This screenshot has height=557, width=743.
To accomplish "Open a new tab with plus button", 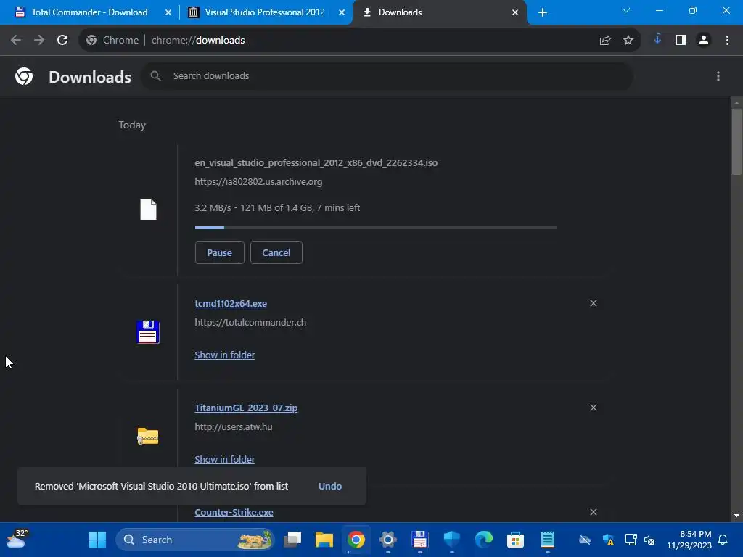I will (x=543, y=12).
